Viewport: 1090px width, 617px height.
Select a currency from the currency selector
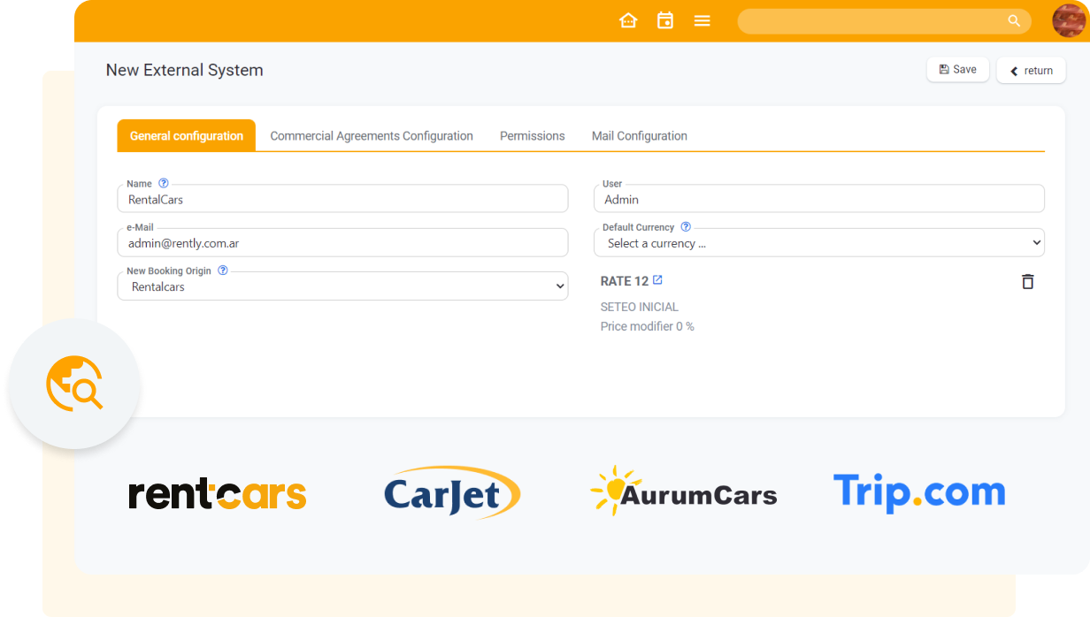click(x=818, y=241)
